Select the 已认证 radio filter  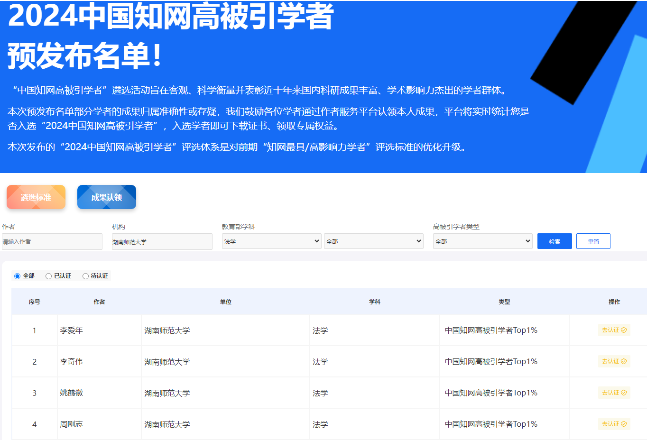tap(48, 276)
